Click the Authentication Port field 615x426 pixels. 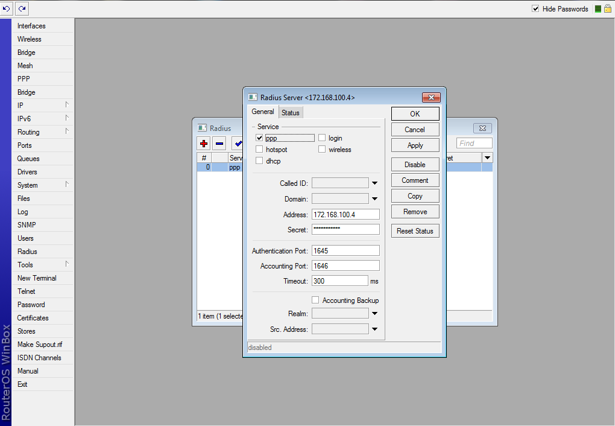[345, 250]
